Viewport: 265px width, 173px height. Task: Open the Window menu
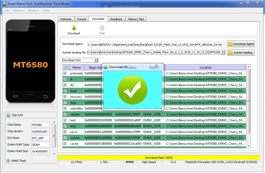coord(33,10)
